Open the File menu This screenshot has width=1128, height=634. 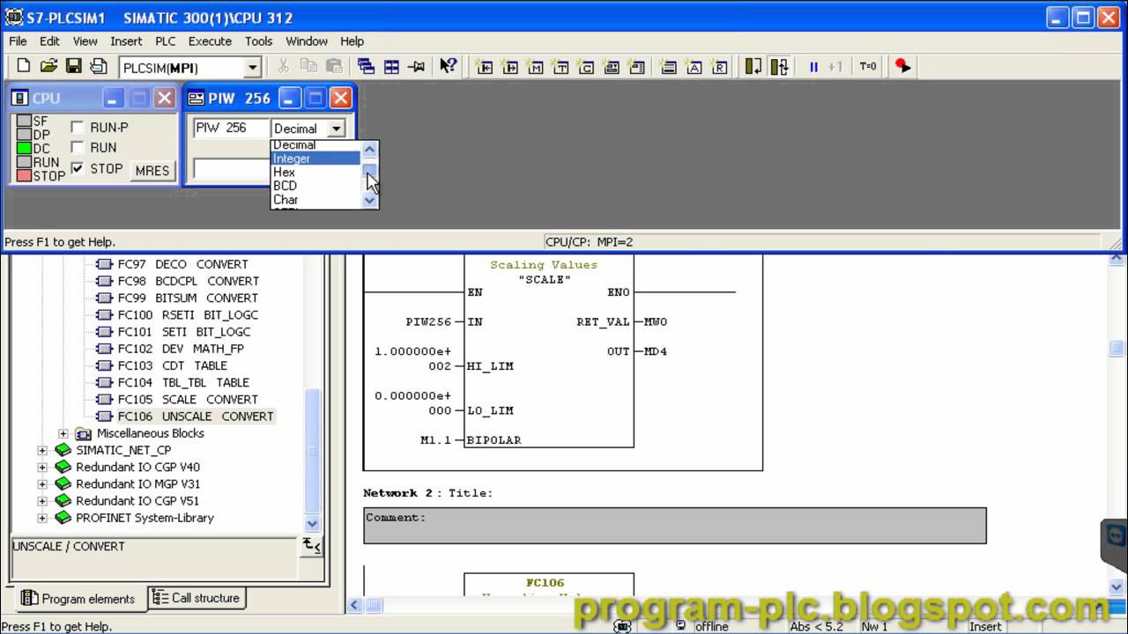tap(18, 41)
